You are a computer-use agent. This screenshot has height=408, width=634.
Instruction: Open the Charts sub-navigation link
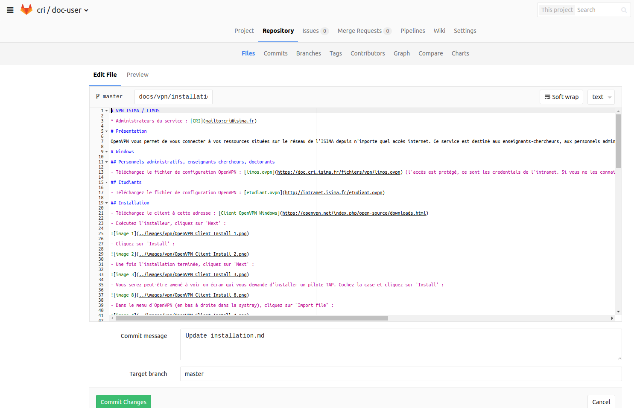click(460, 53)
